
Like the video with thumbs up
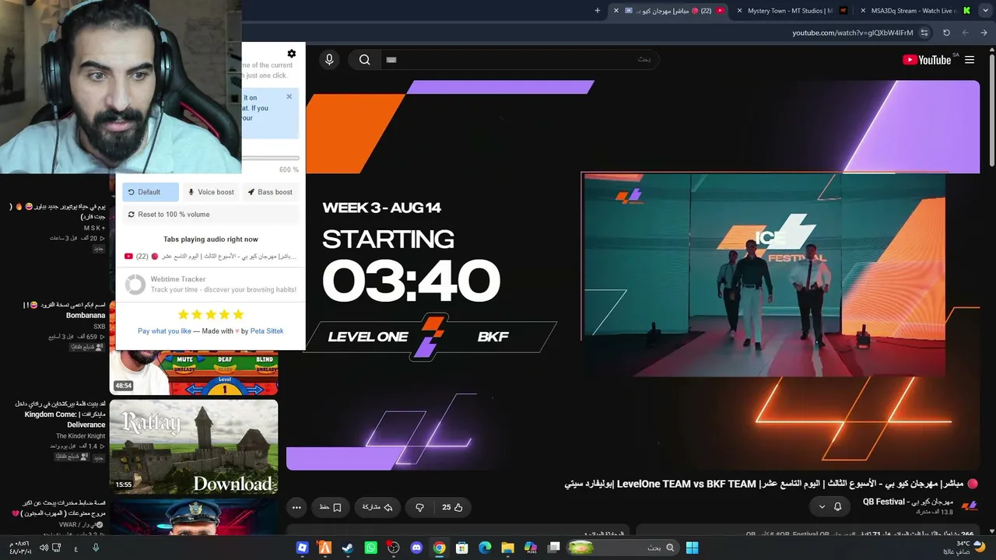tap(452, 507)
